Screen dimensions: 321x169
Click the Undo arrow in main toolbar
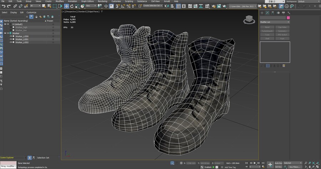click(3, 6)
